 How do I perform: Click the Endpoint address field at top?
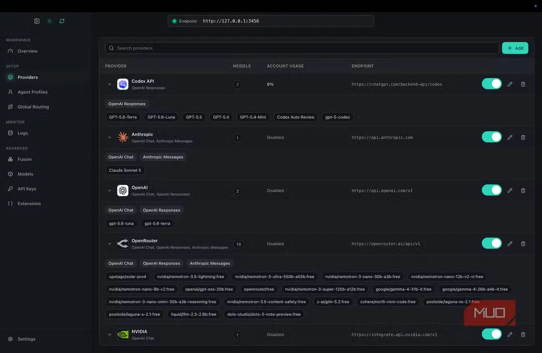point(271,21)
